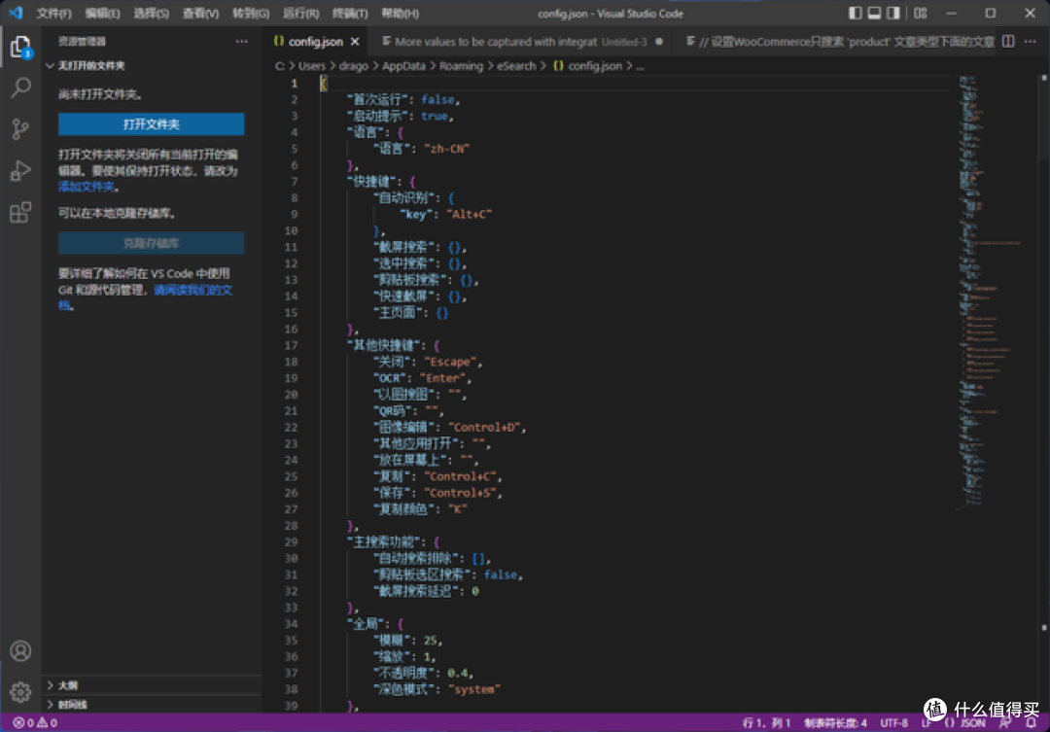Open the Extensions view
Viewport: 1050px width, 732px height.
(20, 212)
